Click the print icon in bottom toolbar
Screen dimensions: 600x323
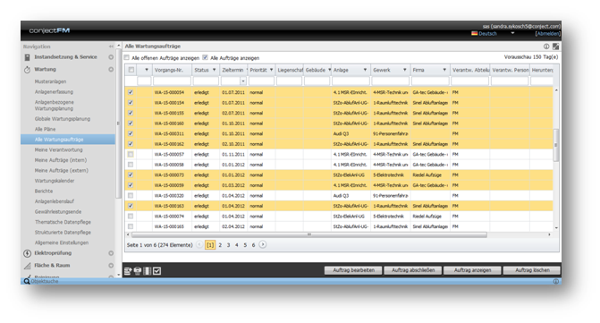pos(138,271)
